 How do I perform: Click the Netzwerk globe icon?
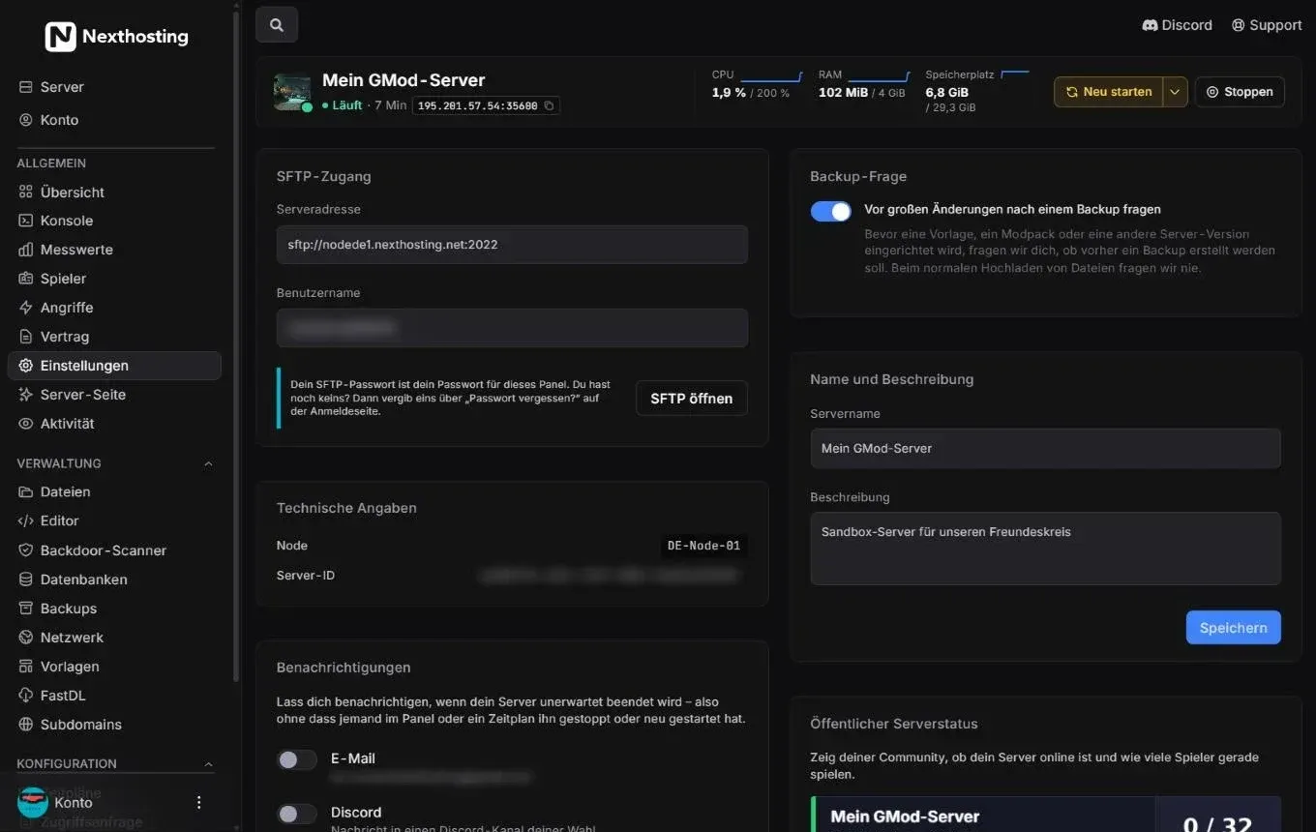click(26, 638)
